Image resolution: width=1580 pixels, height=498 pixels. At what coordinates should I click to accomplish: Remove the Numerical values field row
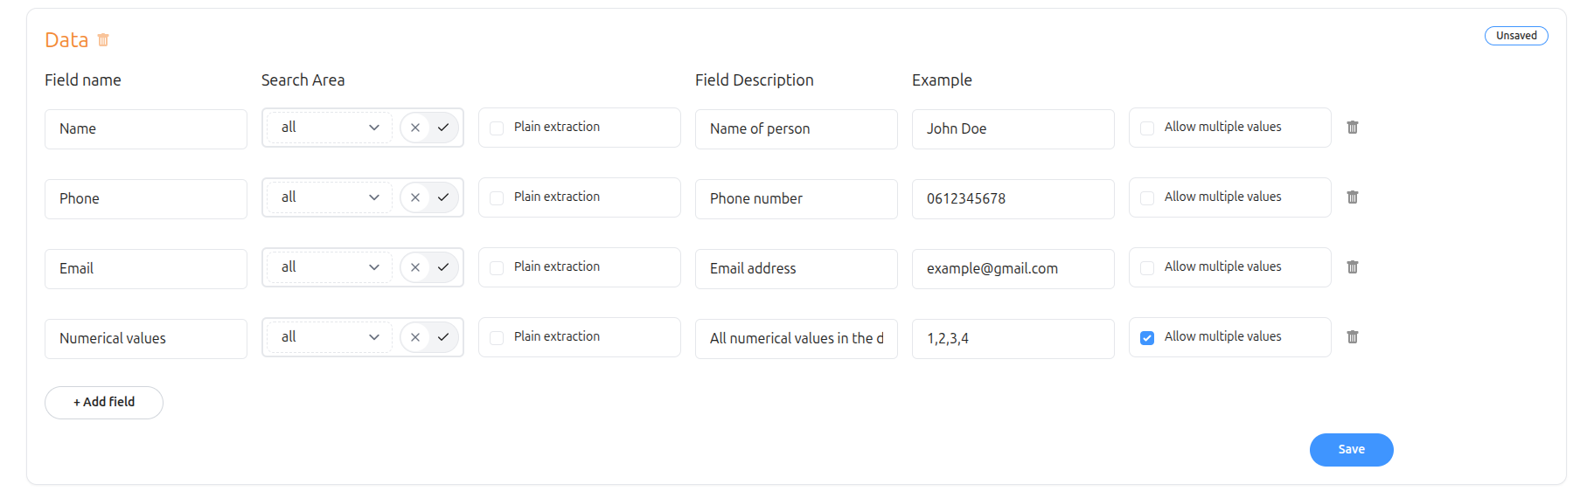(x=1352, y=337)
